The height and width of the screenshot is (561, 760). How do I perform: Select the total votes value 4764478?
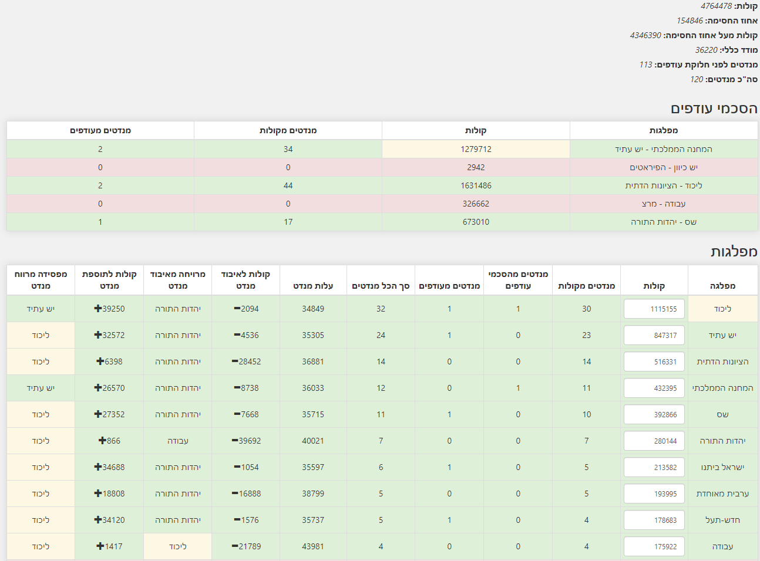coord(716,6)
